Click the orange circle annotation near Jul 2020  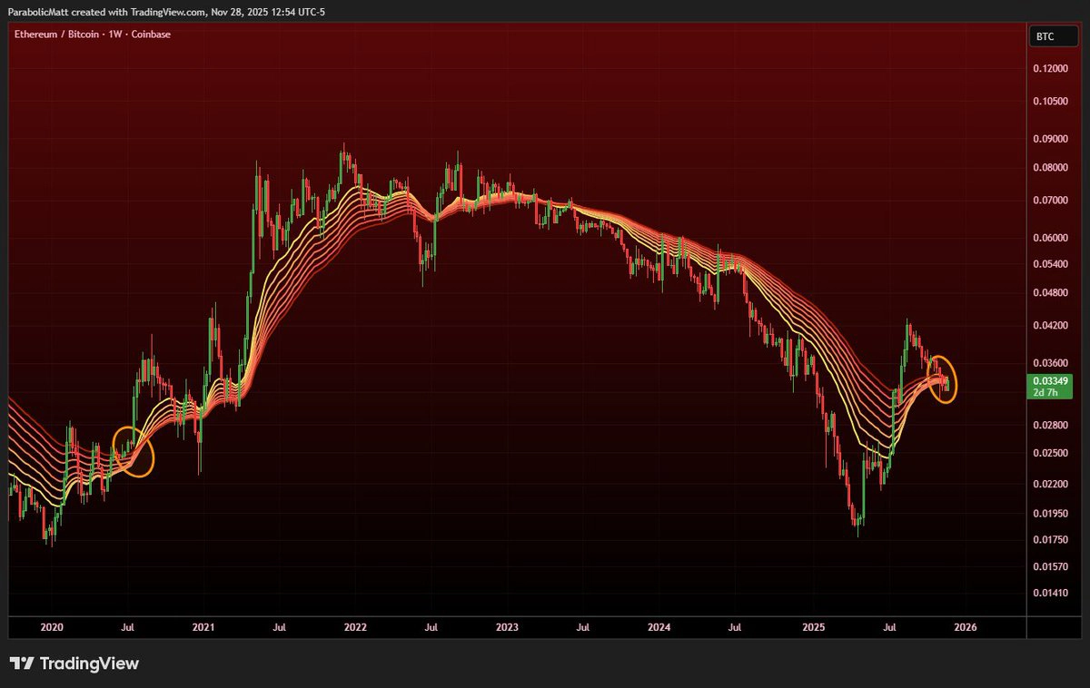tap(133, 452)
